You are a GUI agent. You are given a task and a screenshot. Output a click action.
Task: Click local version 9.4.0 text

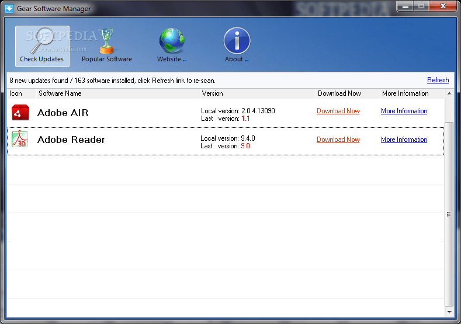pos(227,138)
